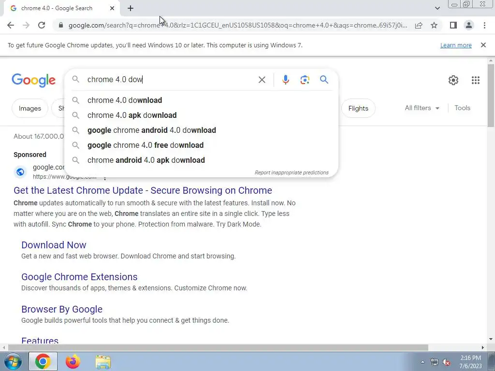
Task: Open the network tray icon
Action: (435, 362)
